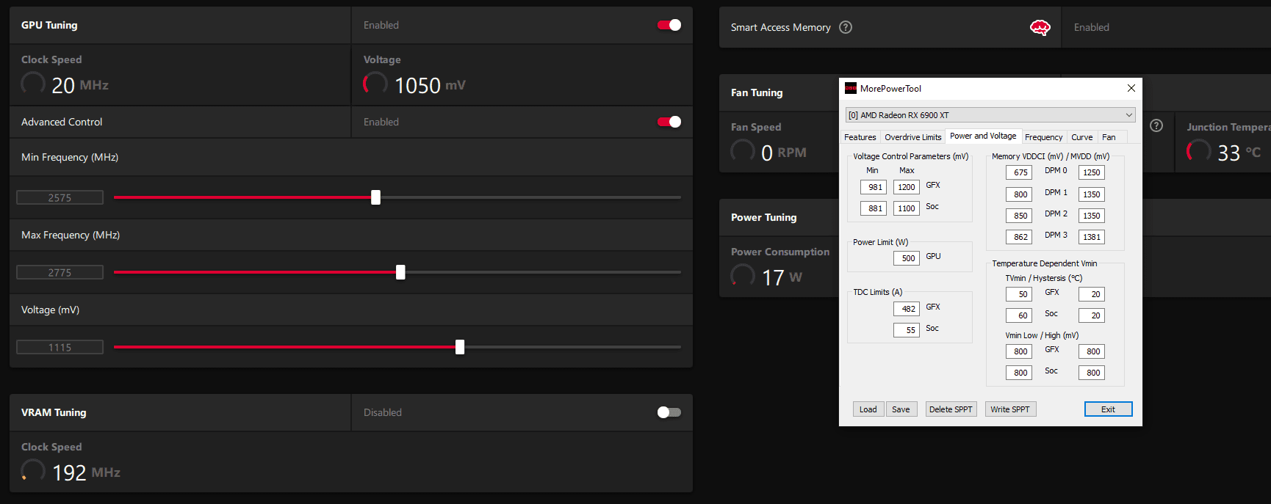Click the DPM 3 MVDD field 1381
This screenshot has width=1271, height=504.
pyautogui.click(x=1092, y=237)
